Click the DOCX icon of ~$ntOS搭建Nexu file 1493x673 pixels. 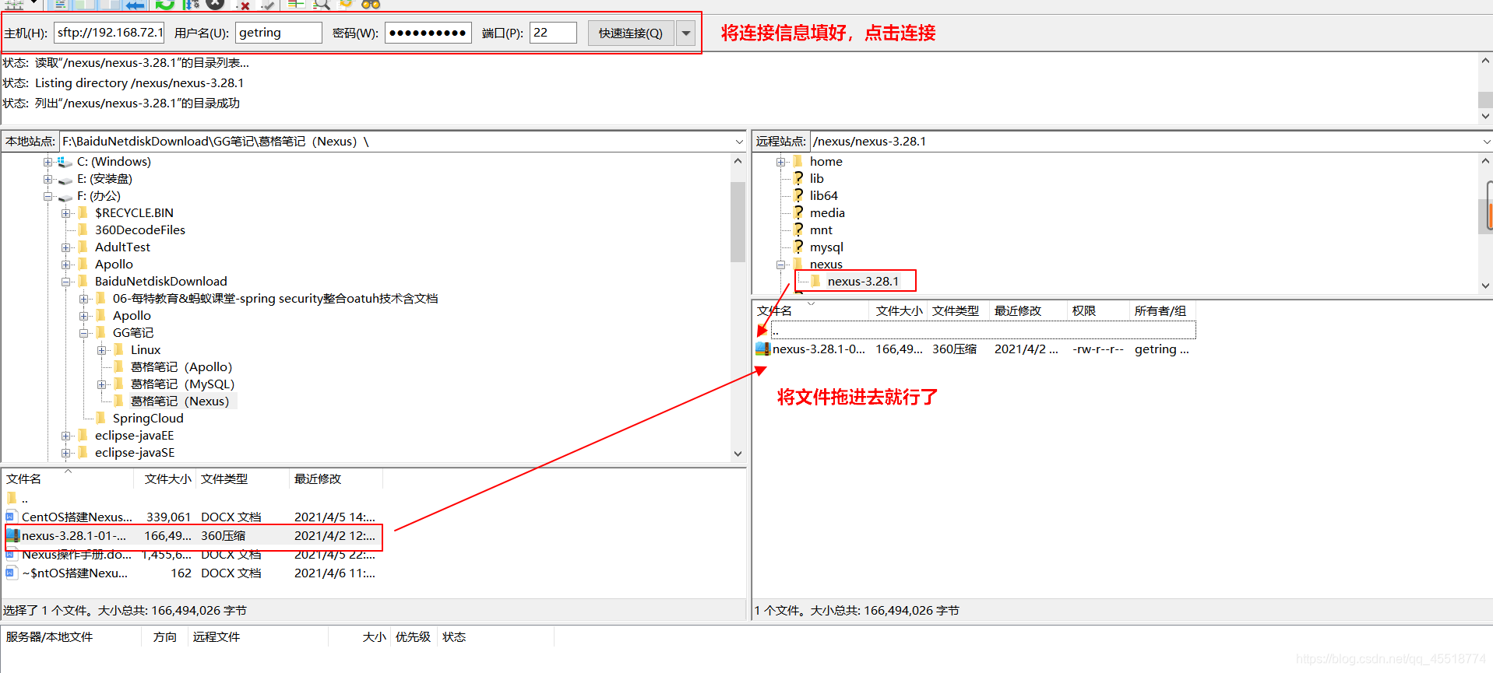(x=11, y=573)
